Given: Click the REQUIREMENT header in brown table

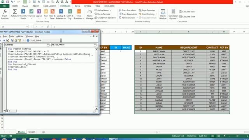Looking at the screenshot, I should (x=189, y=47).
